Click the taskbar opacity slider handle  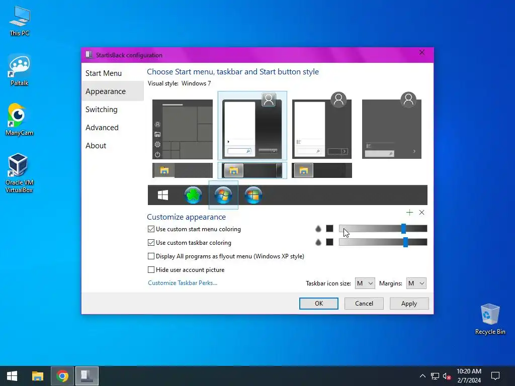point(406,242)
